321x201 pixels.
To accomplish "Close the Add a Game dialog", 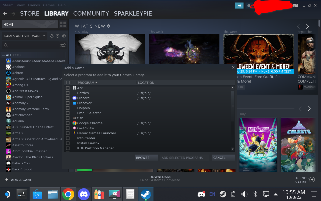I will [x=233, y=68].
